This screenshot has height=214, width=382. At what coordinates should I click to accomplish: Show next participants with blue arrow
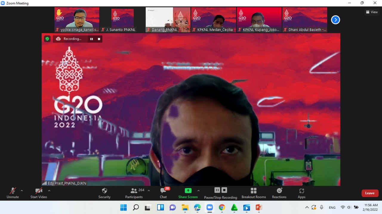coord(335,20)
